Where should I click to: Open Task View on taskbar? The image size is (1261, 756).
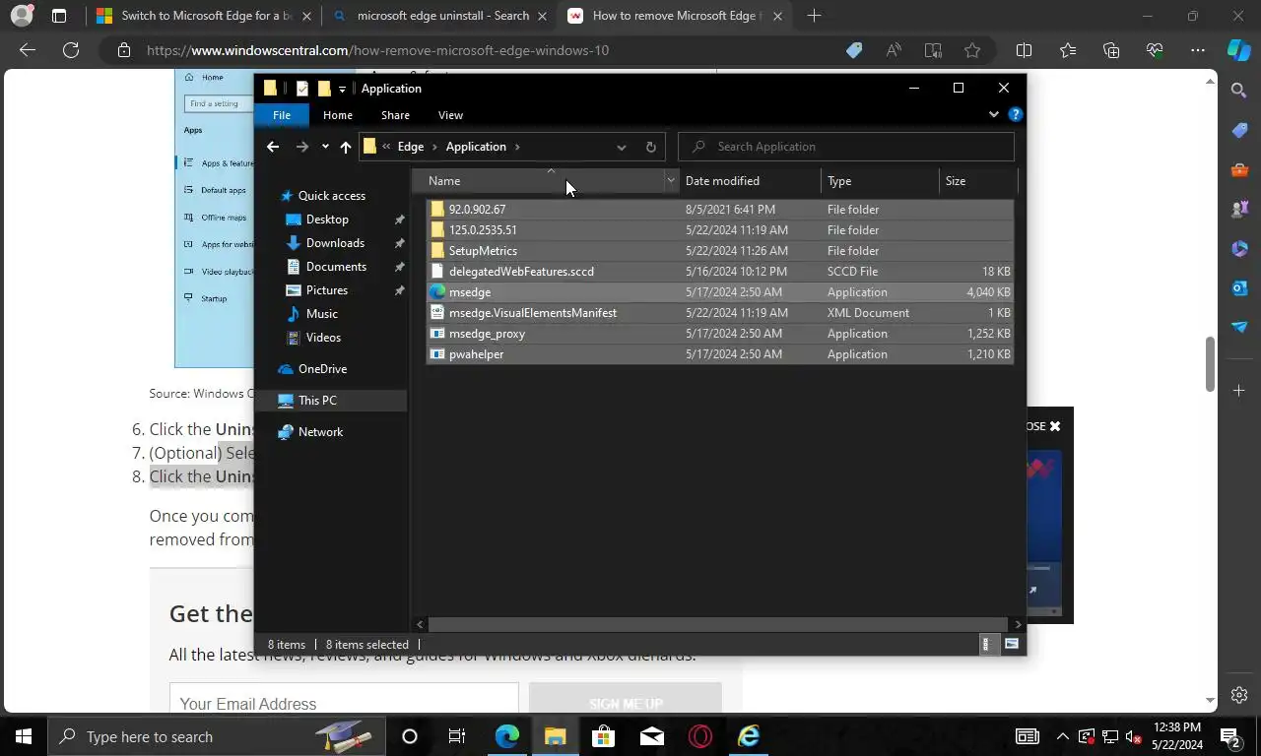click(x=457, y=736)
